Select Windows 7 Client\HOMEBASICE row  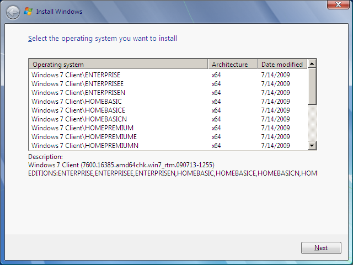pyautogui.click(x=168, y=110)
